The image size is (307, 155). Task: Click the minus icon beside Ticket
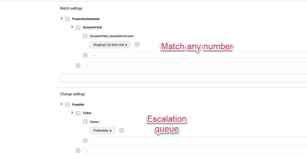pos(78,113)
